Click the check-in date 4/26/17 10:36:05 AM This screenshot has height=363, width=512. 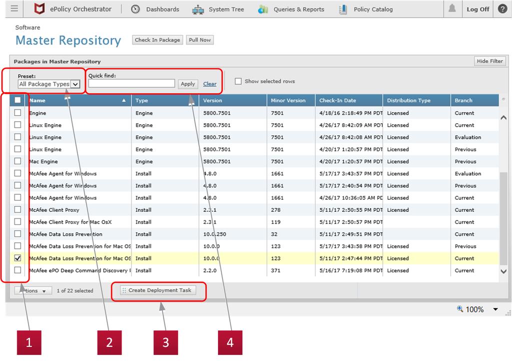(x=351, y=198)
